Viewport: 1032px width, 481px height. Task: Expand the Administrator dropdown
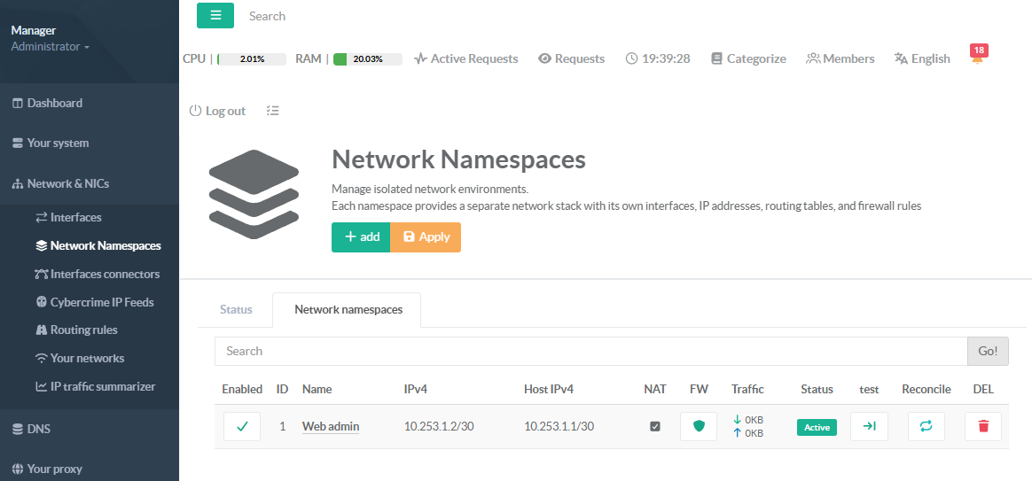50,46
